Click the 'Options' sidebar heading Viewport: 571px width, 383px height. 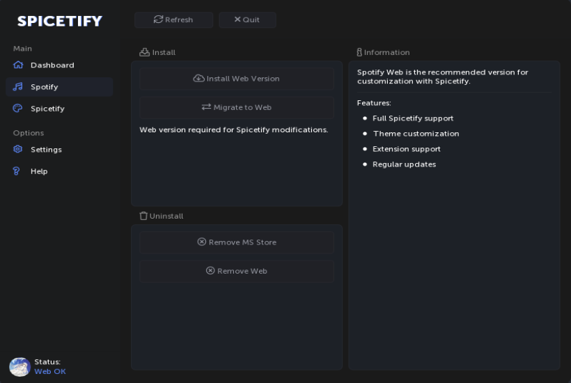tap(29, 133)
